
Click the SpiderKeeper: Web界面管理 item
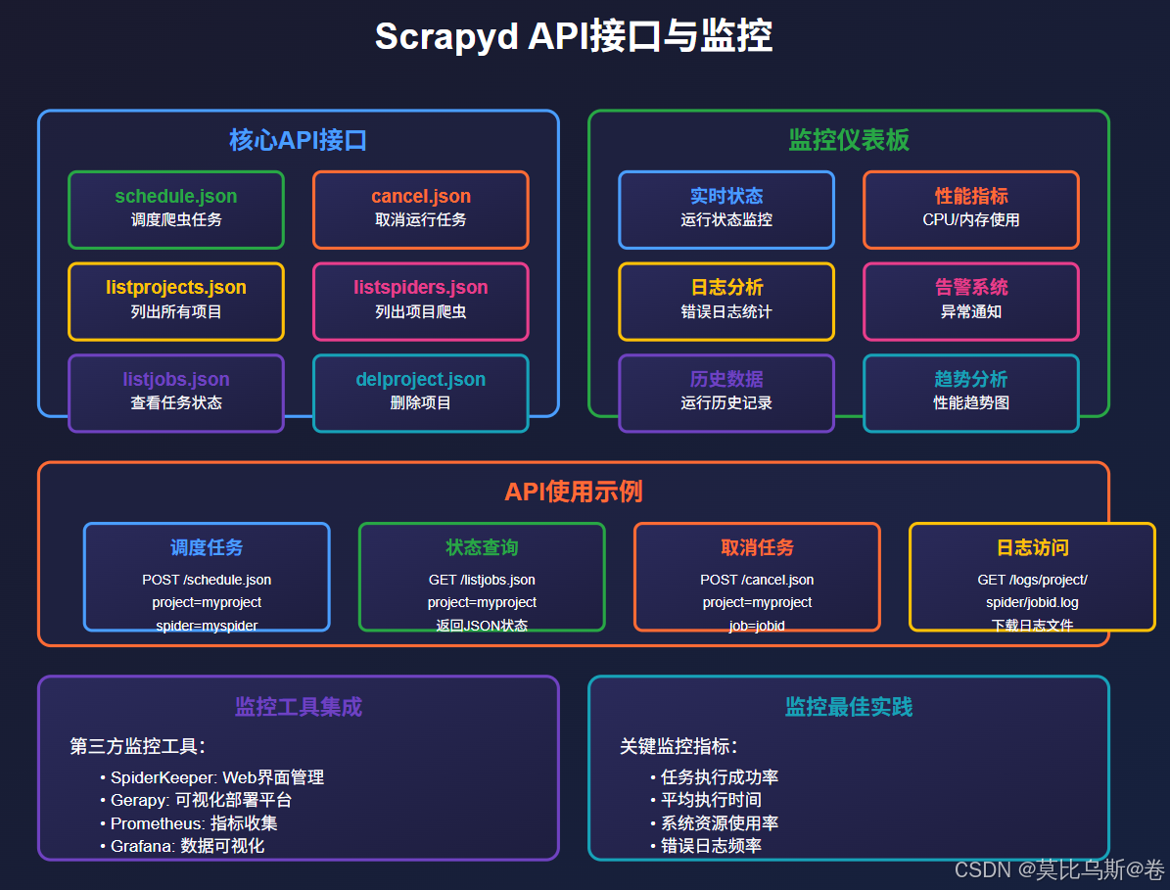pyautogui.click(x=217, y=777)
